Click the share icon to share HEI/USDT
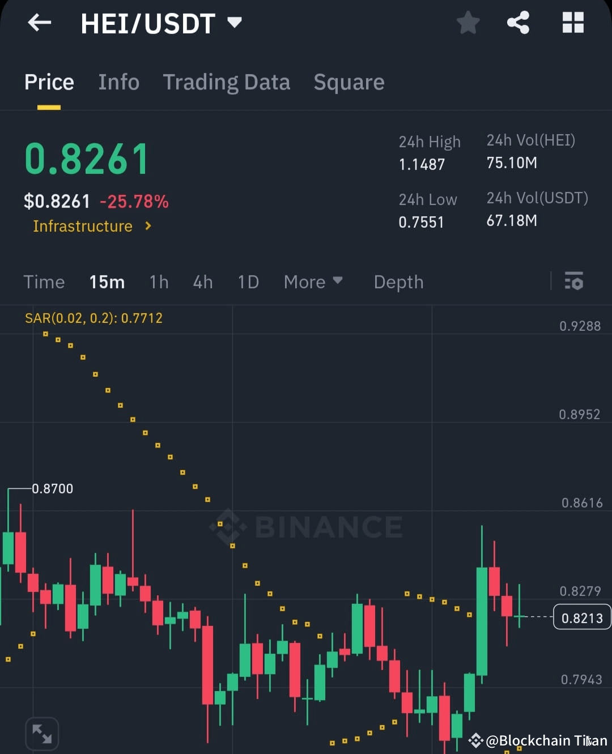Screen dimensions: 612x754 518,23
